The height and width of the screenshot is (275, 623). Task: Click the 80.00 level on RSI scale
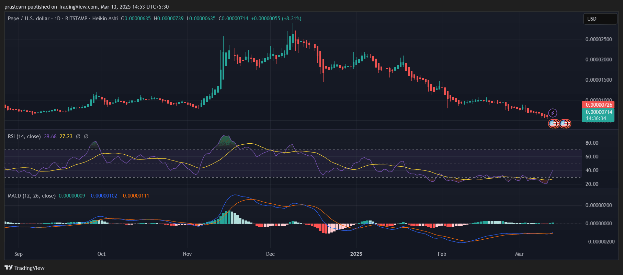coord(592,143)
